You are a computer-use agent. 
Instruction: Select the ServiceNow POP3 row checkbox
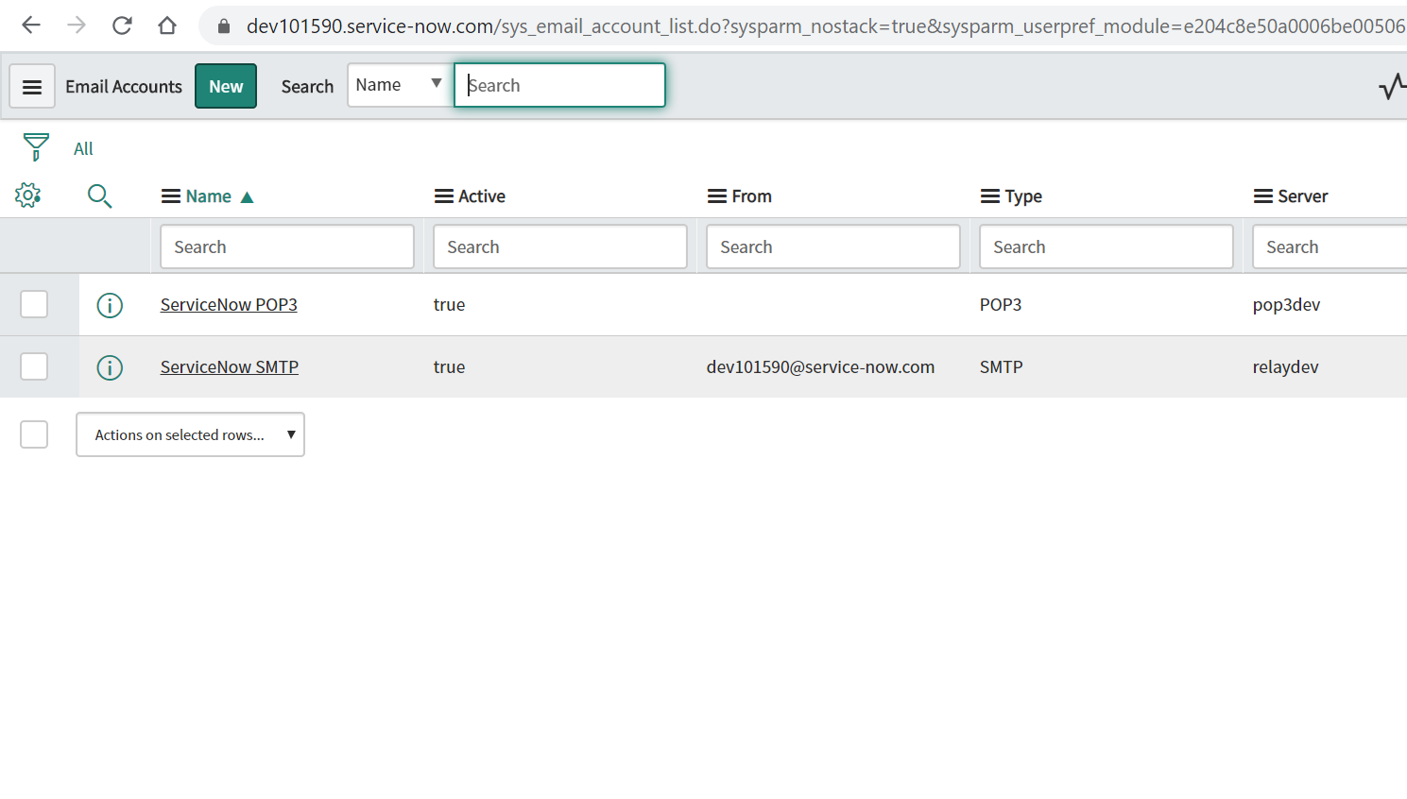(x=34, y=304)
